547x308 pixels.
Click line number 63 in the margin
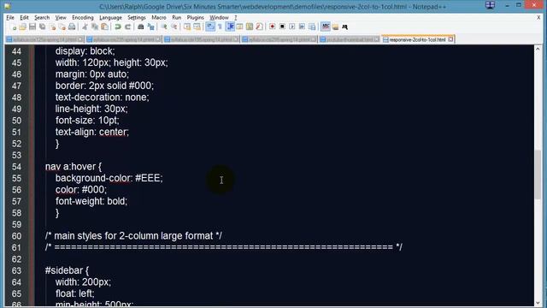click(16, 270)
